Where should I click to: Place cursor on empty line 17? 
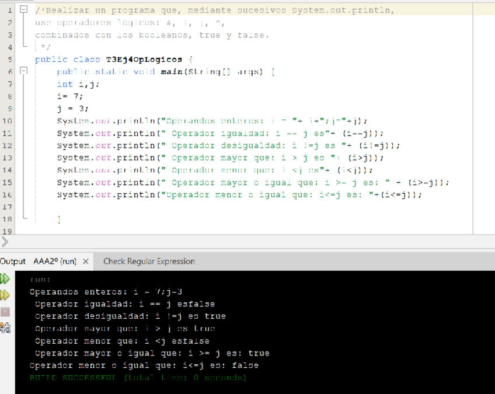coord(175,207)
